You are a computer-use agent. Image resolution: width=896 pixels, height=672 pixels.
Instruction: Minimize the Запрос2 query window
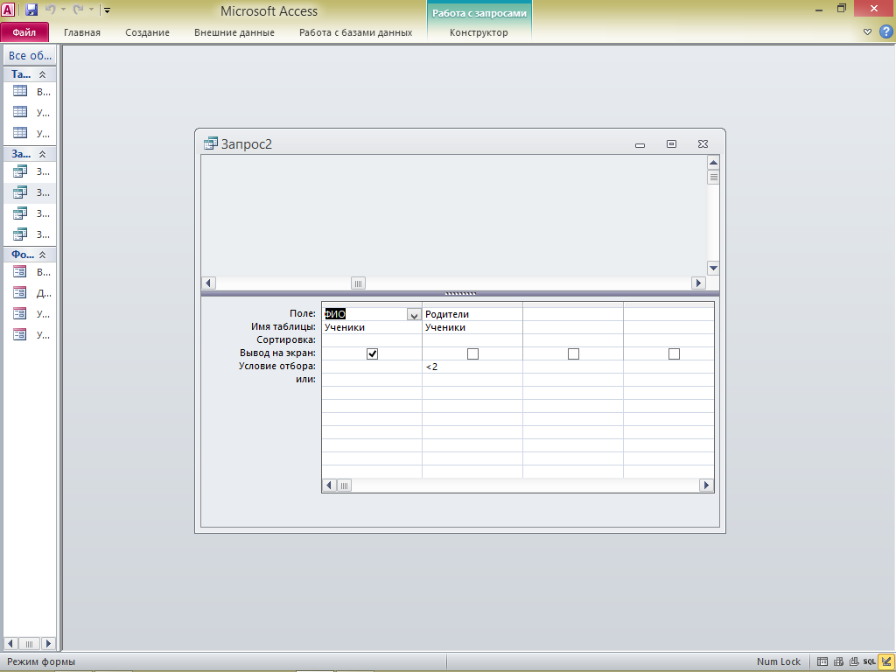pyautogui.click(x=640, y=144)
